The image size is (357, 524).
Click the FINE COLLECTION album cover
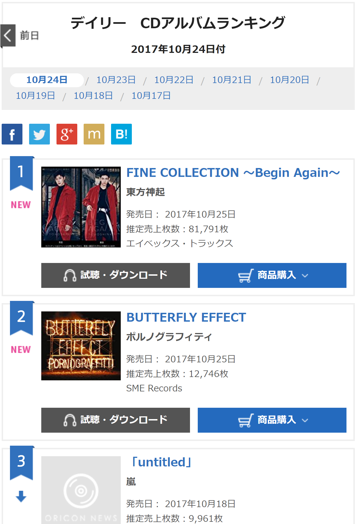click(81, 207)
